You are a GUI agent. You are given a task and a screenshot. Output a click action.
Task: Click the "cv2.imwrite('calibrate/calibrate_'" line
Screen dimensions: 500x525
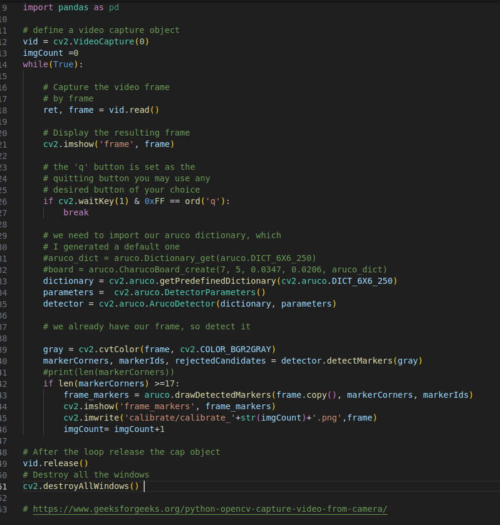(x=220, y=417)
